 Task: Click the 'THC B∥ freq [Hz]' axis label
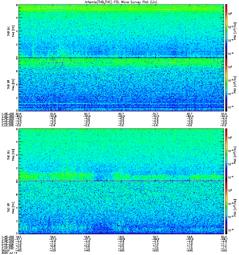click(x=11, y=208)
